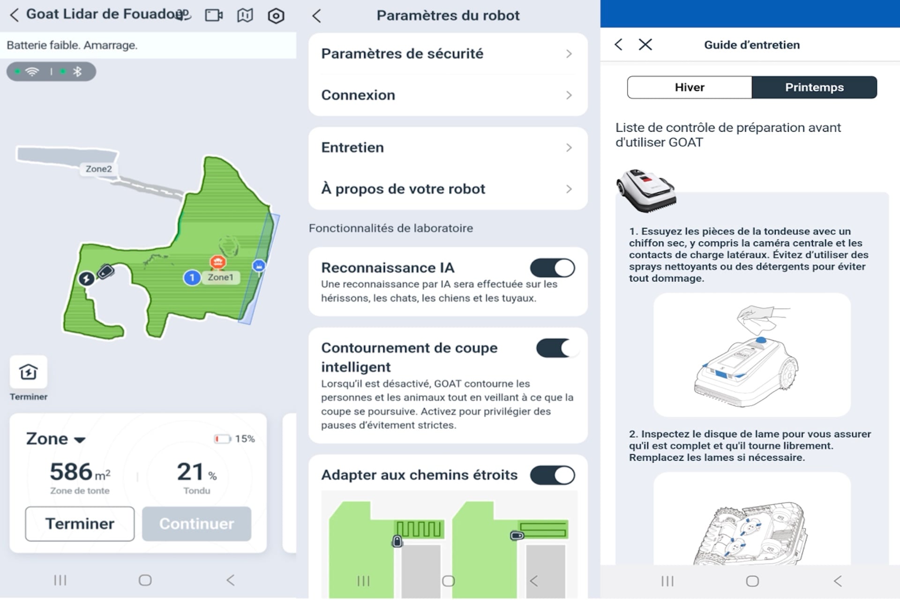Tap the 15% battery indicator
This screenshot has width=900, height=600.
(x=234, y=439)
